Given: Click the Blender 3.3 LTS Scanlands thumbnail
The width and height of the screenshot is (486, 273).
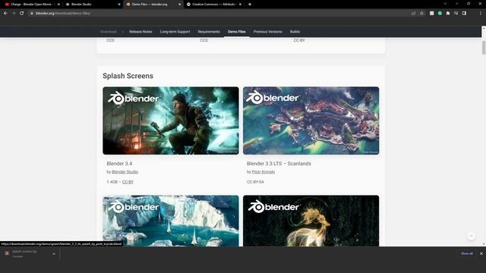Looking at the screenshot, I should 311,121.
